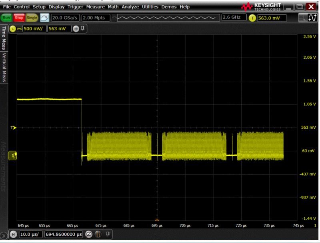
Task: Expand the bottom-left chevron panel
Action: (x=4, y=236)
